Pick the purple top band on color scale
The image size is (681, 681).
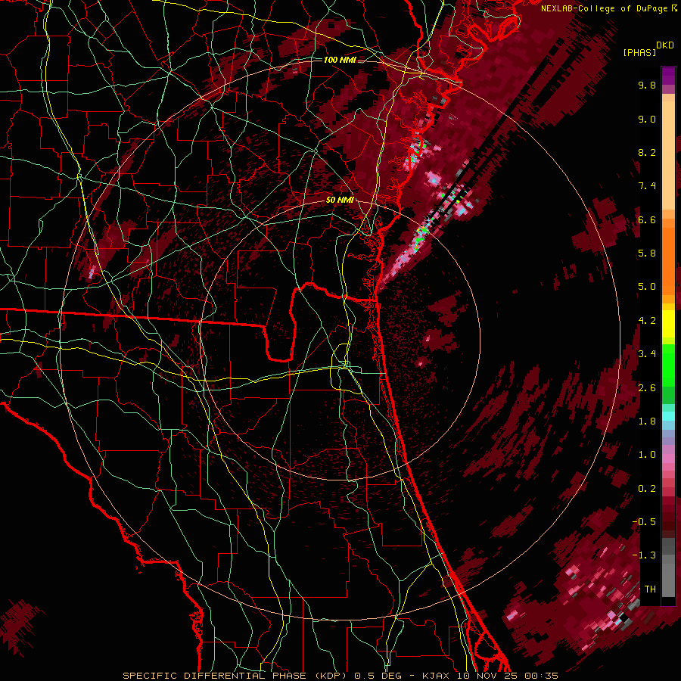668,76
